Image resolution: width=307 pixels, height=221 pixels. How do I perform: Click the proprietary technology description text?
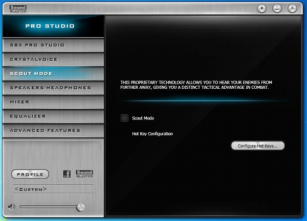point(196,85)
